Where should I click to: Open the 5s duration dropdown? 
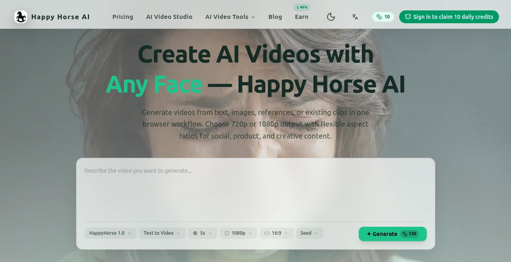click(202, 233)
